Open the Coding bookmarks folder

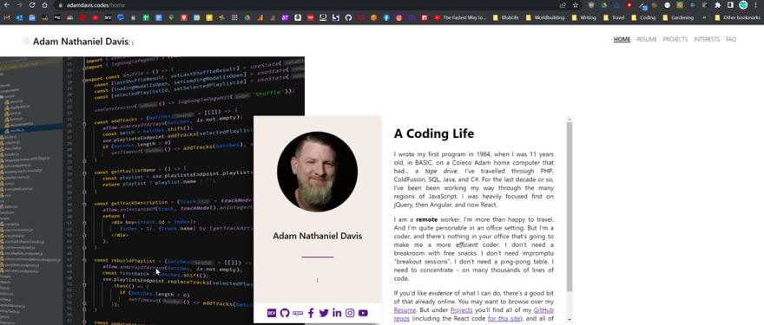pos(642,17)
